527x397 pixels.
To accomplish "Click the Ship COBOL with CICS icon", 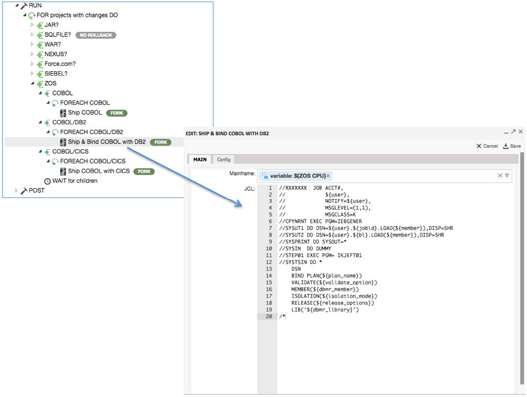I will click(62, 171).
